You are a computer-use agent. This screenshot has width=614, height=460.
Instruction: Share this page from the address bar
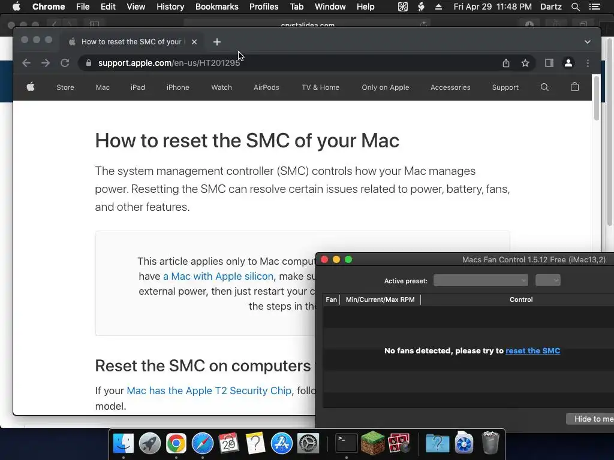click(506, 63)
